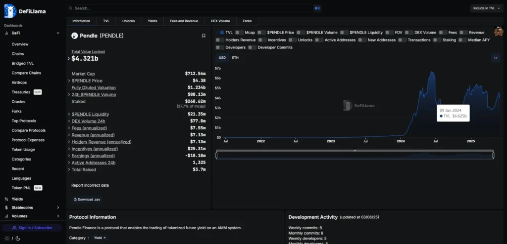Download the .csv data file

click(87, 200)
